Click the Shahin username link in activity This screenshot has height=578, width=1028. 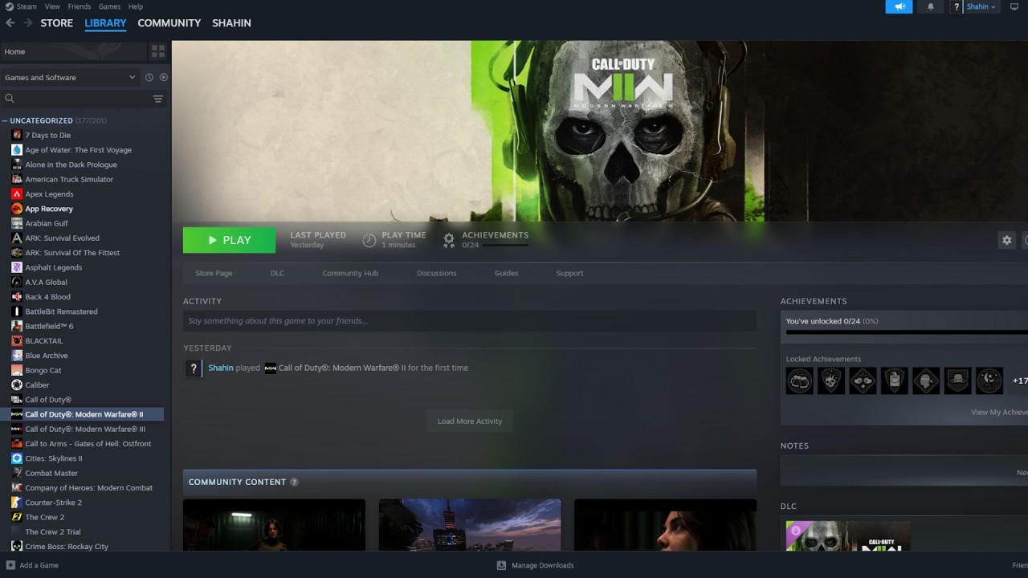pyautogui.click(x=221, y=368)
